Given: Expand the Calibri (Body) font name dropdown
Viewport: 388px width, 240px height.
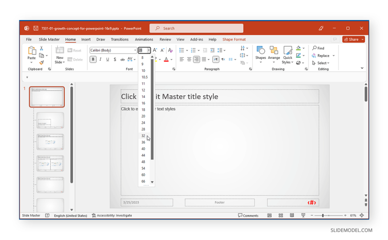Looking at the screenshot, I should 135,50.
